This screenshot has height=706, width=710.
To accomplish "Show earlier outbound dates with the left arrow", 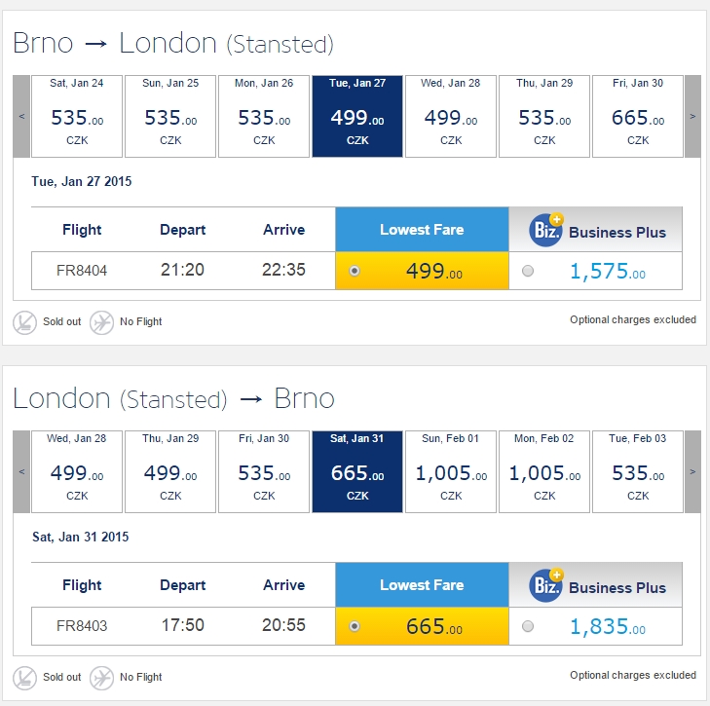I will [x=21, y=117].
